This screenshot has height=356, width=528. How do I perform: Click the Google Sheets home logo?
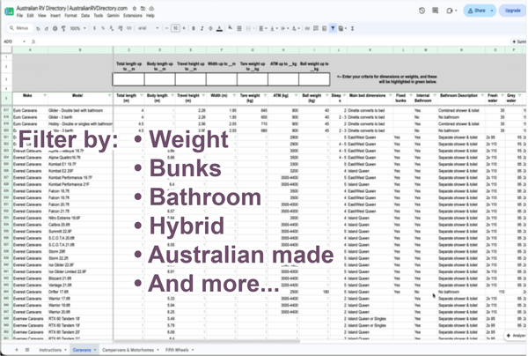[9, 11]
